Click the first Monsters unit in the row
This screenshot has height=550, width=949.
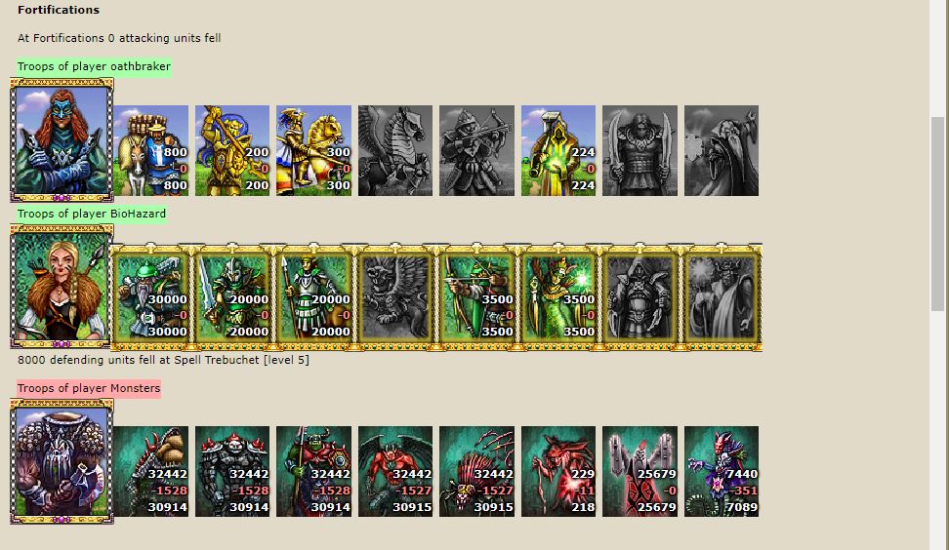pos(151,471)
